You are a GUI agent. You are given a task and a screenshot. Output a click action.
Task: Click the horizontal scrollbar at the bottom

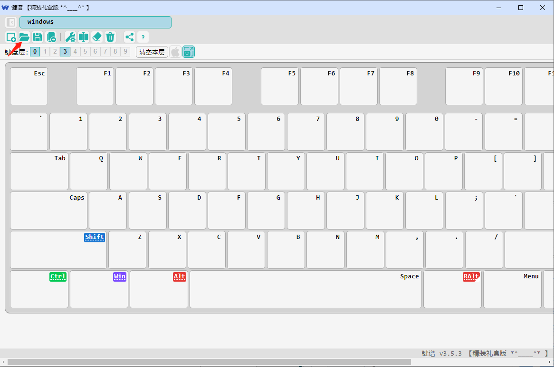coord(209,362)
